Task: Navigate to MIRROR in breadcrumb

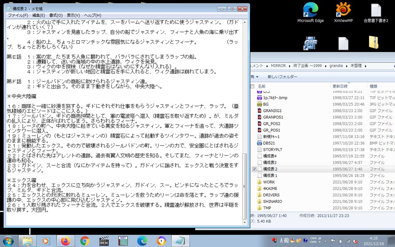Action: [x=278, y=66]
